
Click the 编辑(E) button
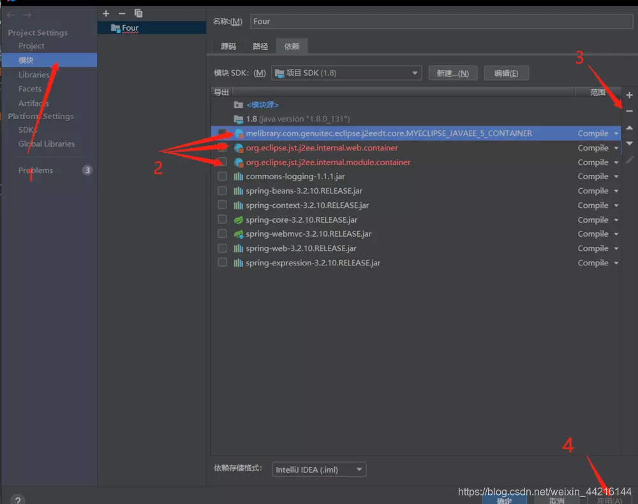506,73
